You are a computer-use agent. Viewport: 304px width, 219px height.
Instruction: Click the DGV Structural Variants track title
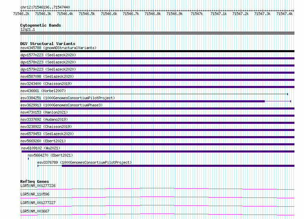pos(48,44)
